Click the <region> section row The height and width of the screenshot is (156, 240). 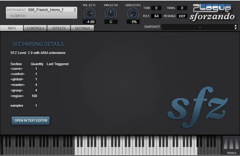24,96
